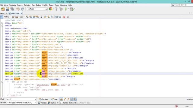Toggle Highlight Results in find bar

point(72,99)
